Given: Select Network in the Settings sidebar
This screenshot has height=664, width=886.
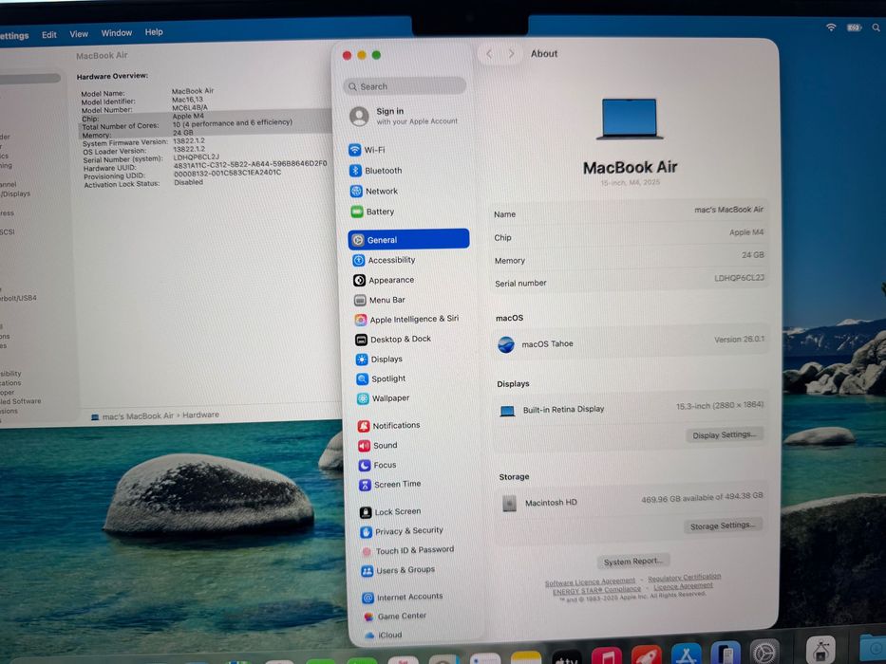Looking at the screenshot, I should [x=374, y=192].
